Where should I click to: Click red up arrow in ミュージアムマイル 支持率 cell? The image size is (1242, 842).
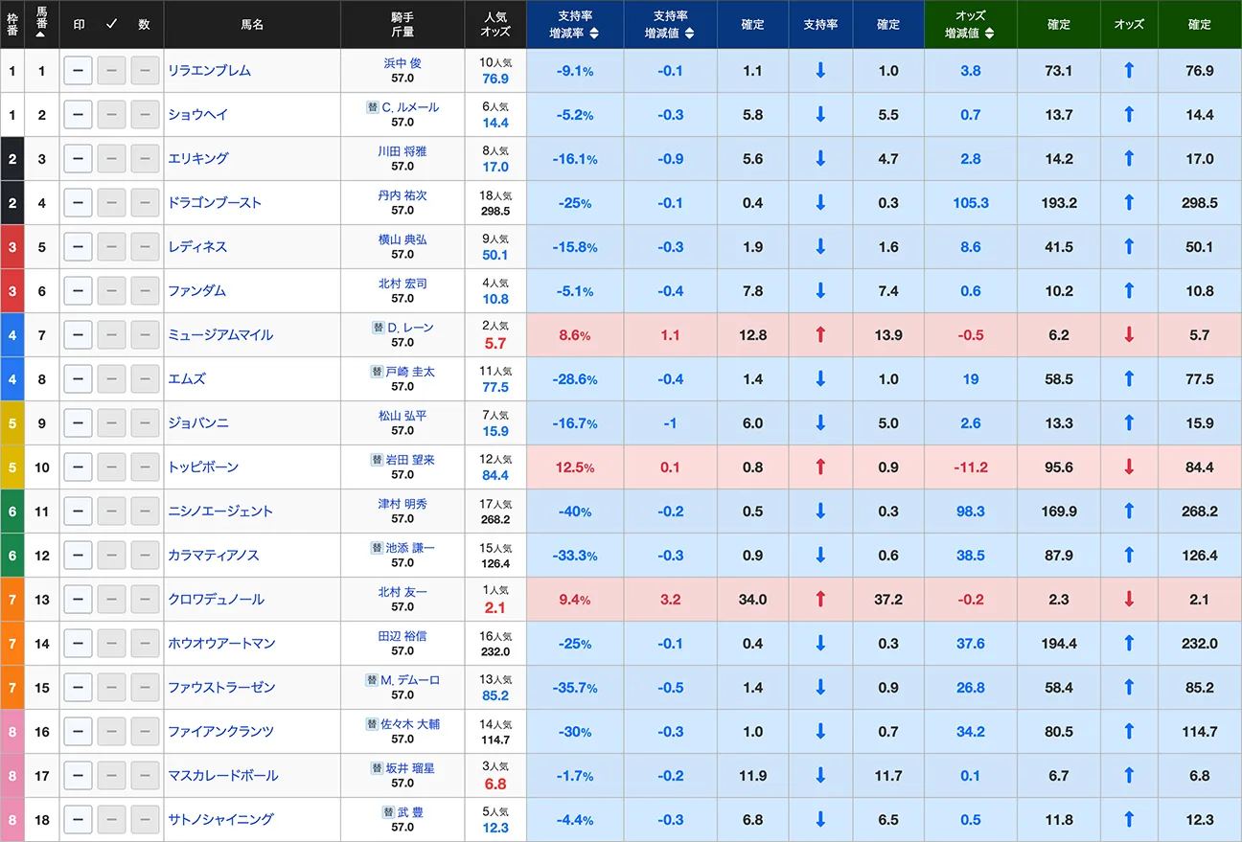click(x=820, y=335)
